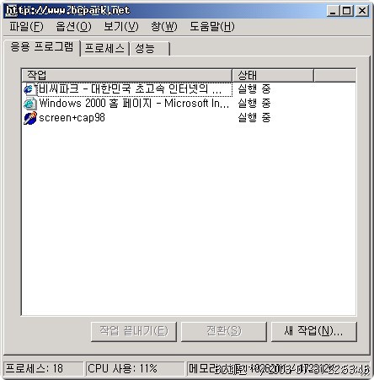
Task: Click window icon in title bar
Action: (x=11, y=11)
